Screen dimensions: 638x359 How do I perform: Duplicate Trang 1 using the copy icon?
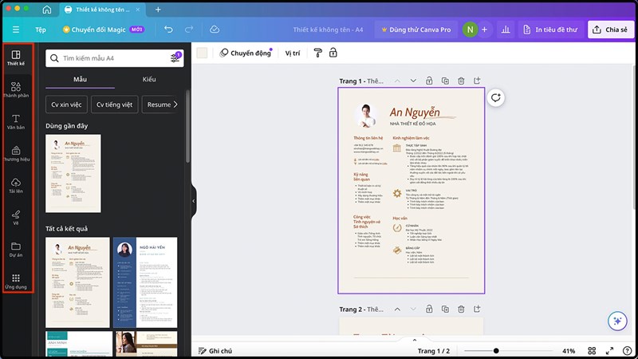coord(445,81)
